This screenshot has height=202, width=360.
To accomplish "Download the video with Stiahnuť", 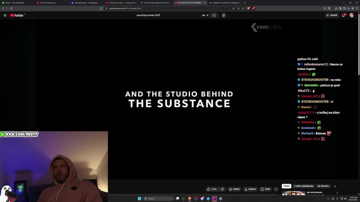I will click(x=250, y=189).
